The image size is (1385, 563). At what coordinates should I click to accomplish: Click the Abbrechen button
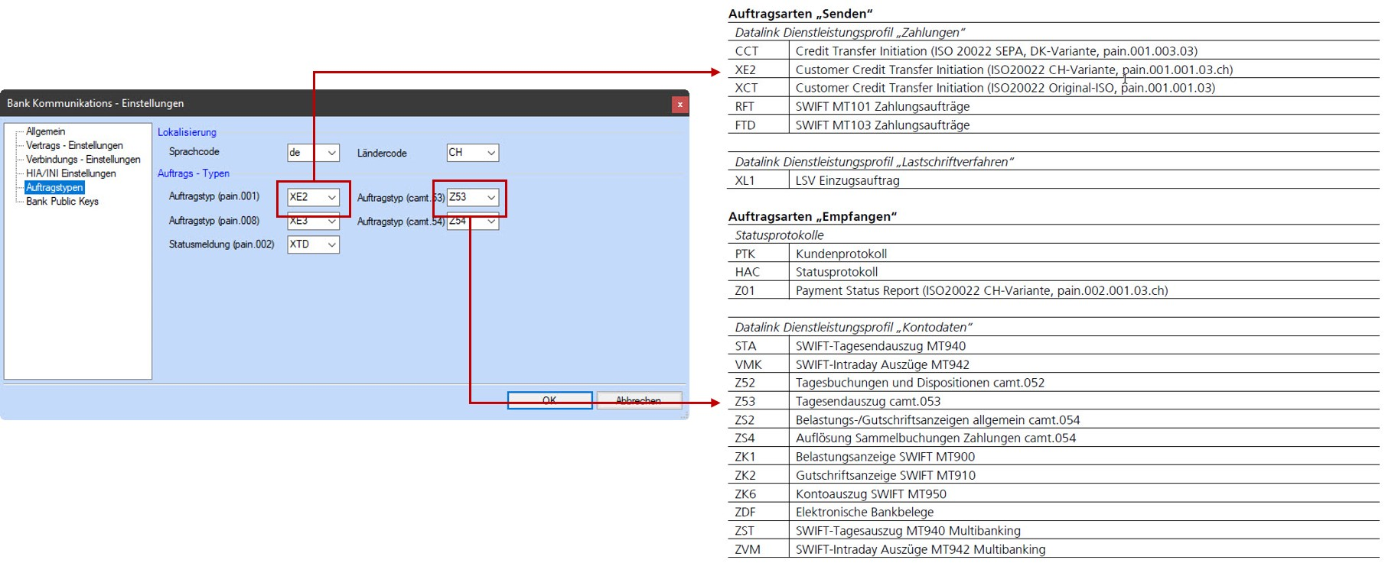638,400
